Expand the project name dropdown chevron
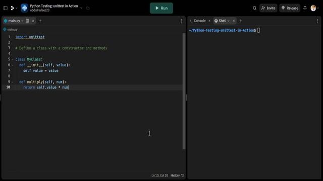Screen dimensions: 323x181 coord(81,8)
